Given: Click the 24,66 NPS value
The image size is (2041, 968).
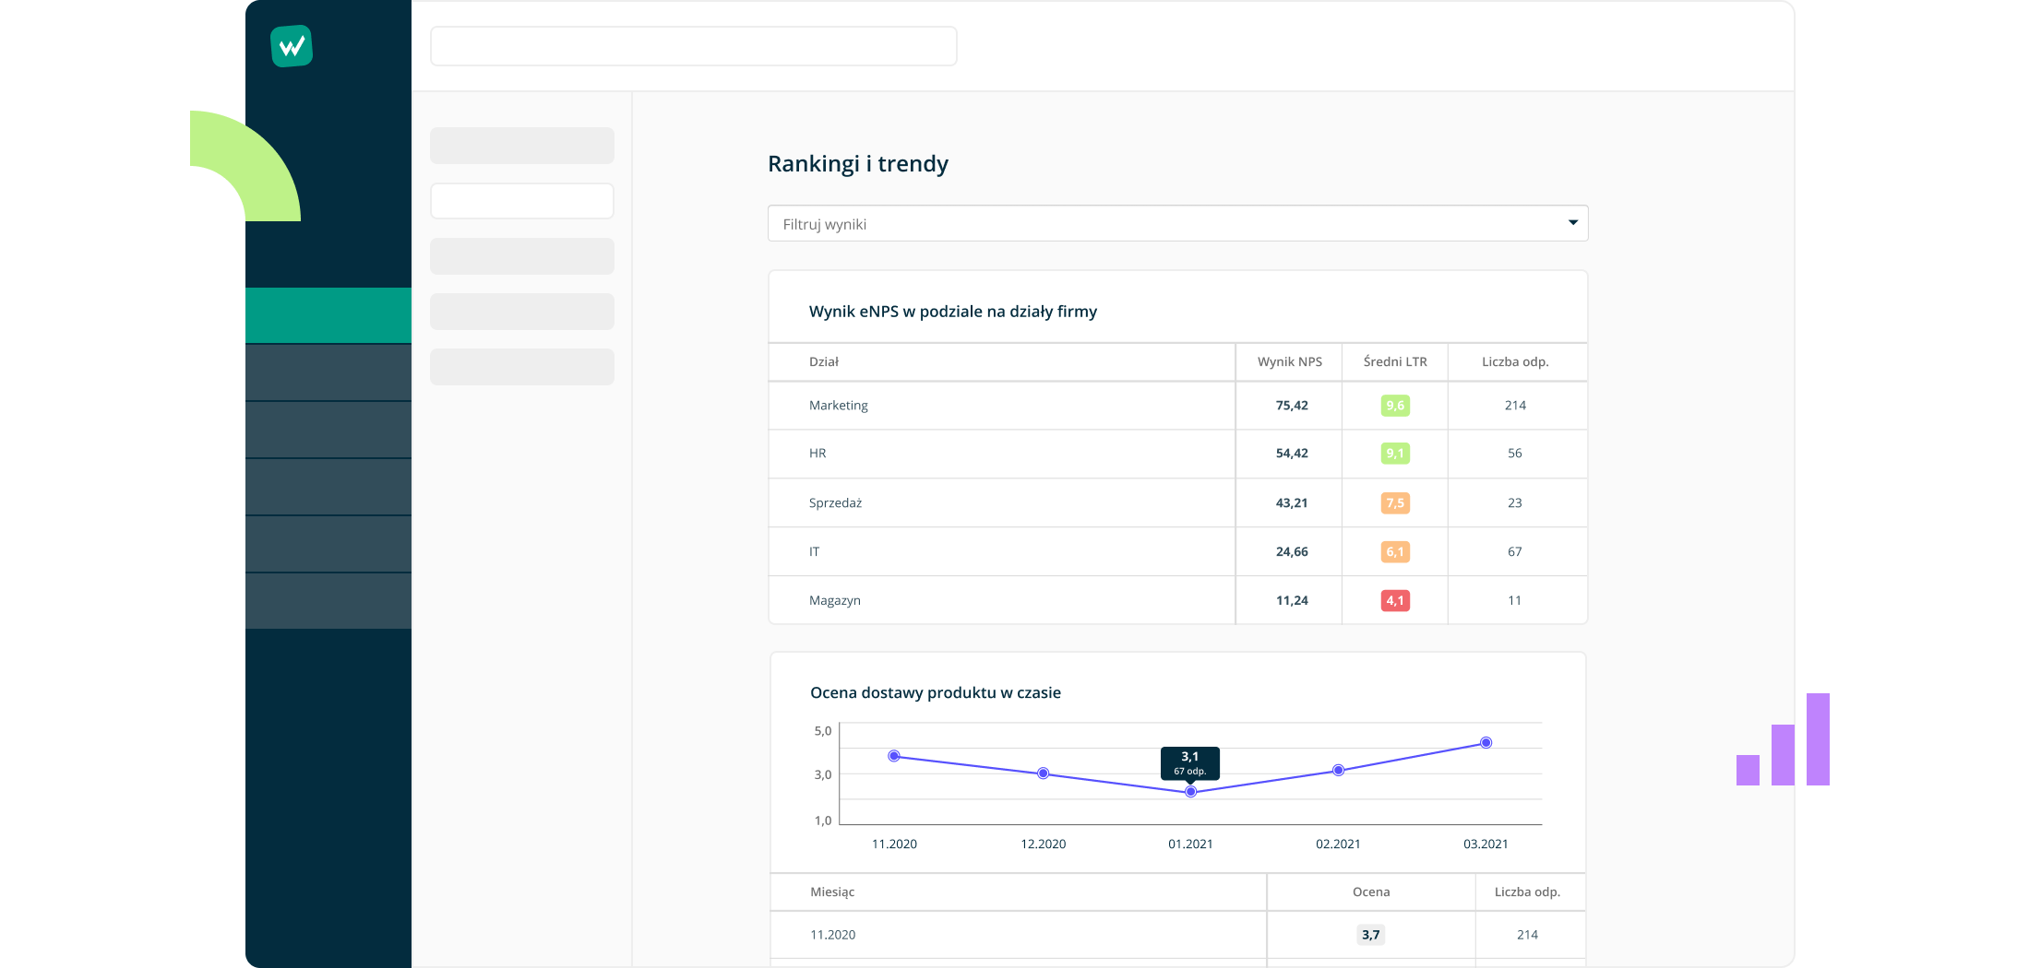Looking at the screenshot, I should click(x=1292, y=551).
